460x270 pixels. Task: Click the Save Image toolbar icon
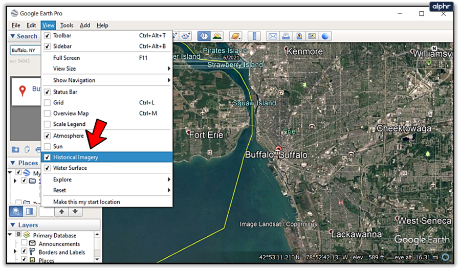299,36
